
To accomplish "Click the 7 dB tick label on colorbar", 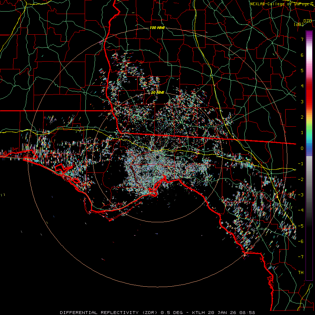I will 302,39.
